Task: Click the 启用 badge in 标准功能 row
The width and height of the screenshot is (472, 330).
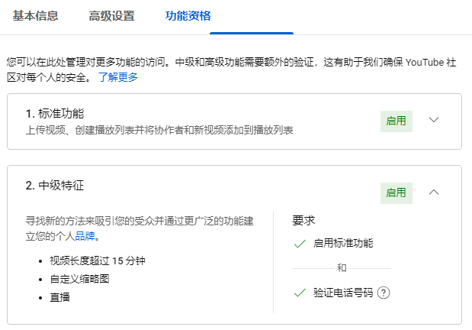Action: pos(396,121)
